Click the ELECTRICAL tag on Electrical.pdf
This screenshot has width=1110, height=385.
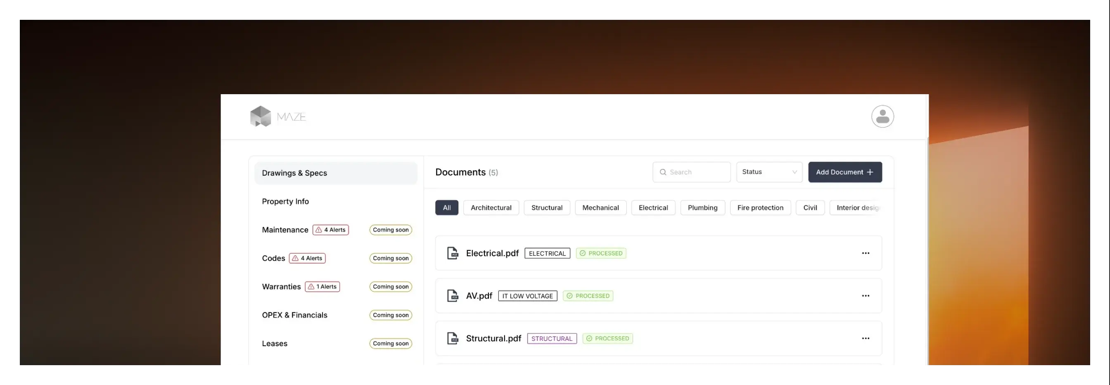547,254
